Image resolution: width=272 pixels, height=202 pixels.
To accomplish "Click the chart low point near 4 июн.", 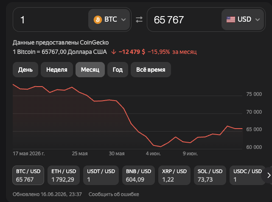I will pyautogui.click(x=161, y=147).
